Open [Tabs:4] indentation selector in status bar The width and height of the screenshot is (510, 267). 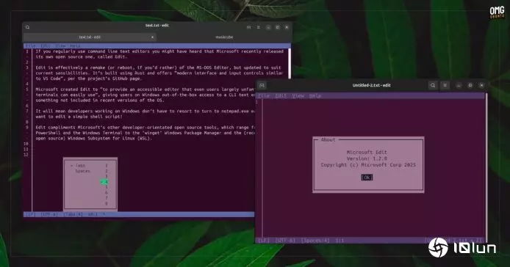coord(73,214)
